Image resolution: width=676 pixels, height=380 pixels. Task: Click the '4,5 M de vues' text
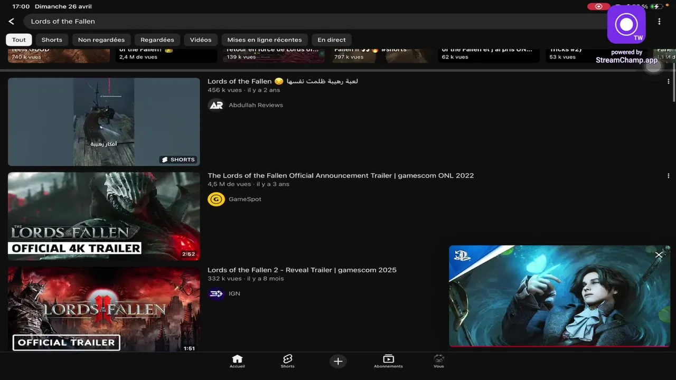[229, 184]
